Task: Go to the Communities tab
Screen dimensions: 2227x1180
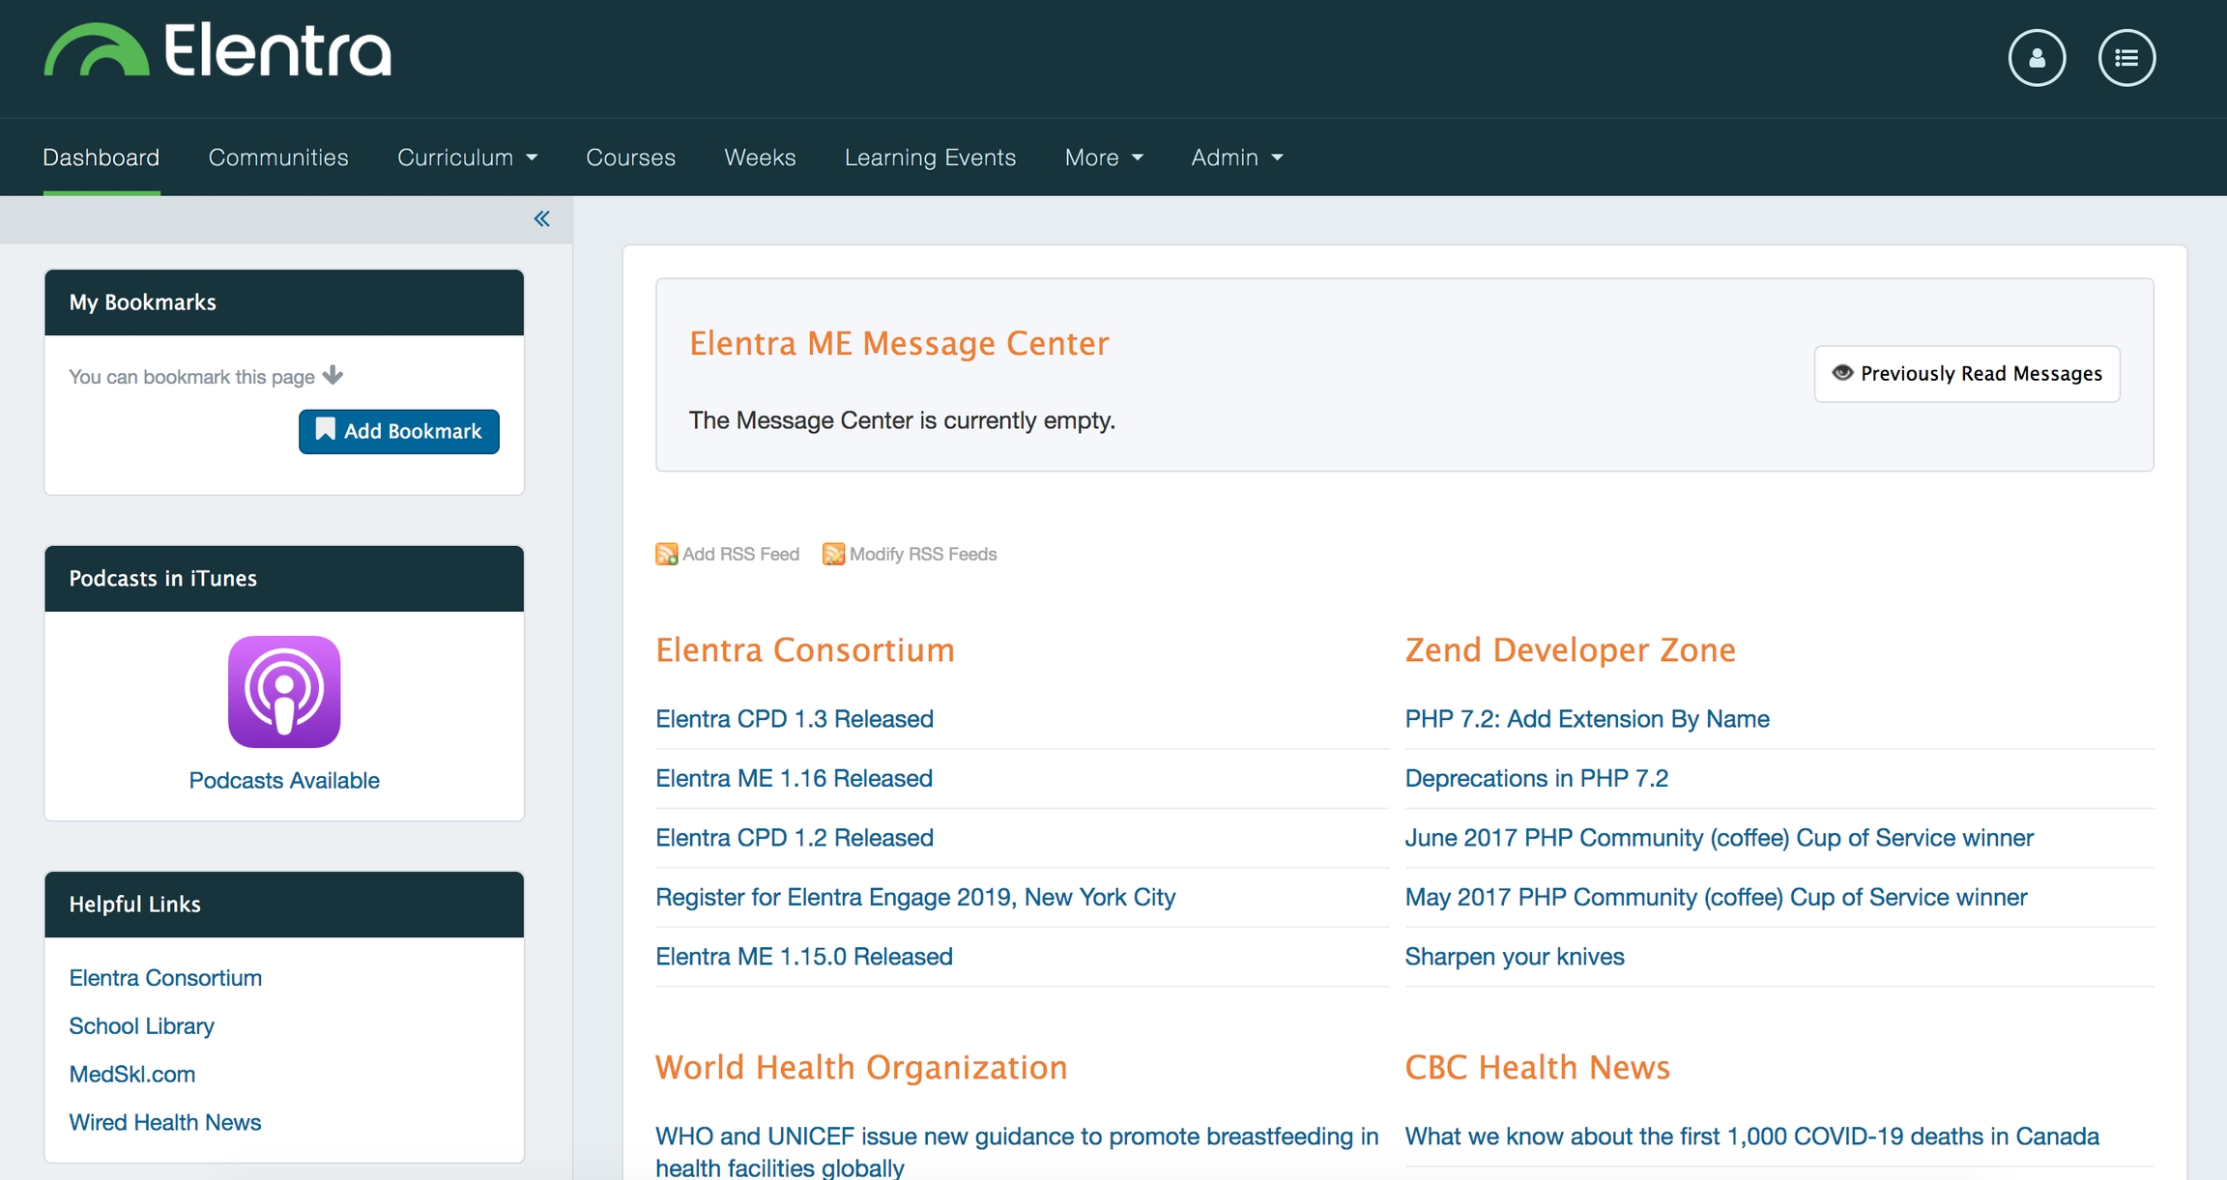Action: [x=278, y=158]
